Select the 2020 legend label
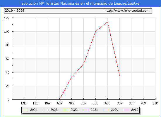This screenshot has width=161, height=117. (114, 110)
